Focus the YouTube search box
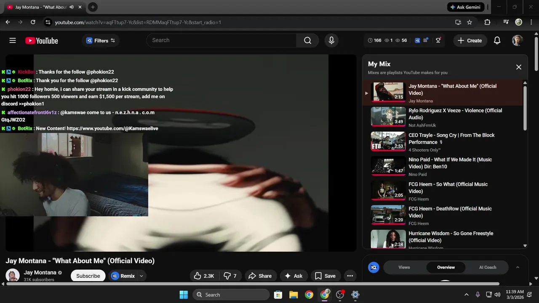The image size is (539, 303). coord(221,40)
